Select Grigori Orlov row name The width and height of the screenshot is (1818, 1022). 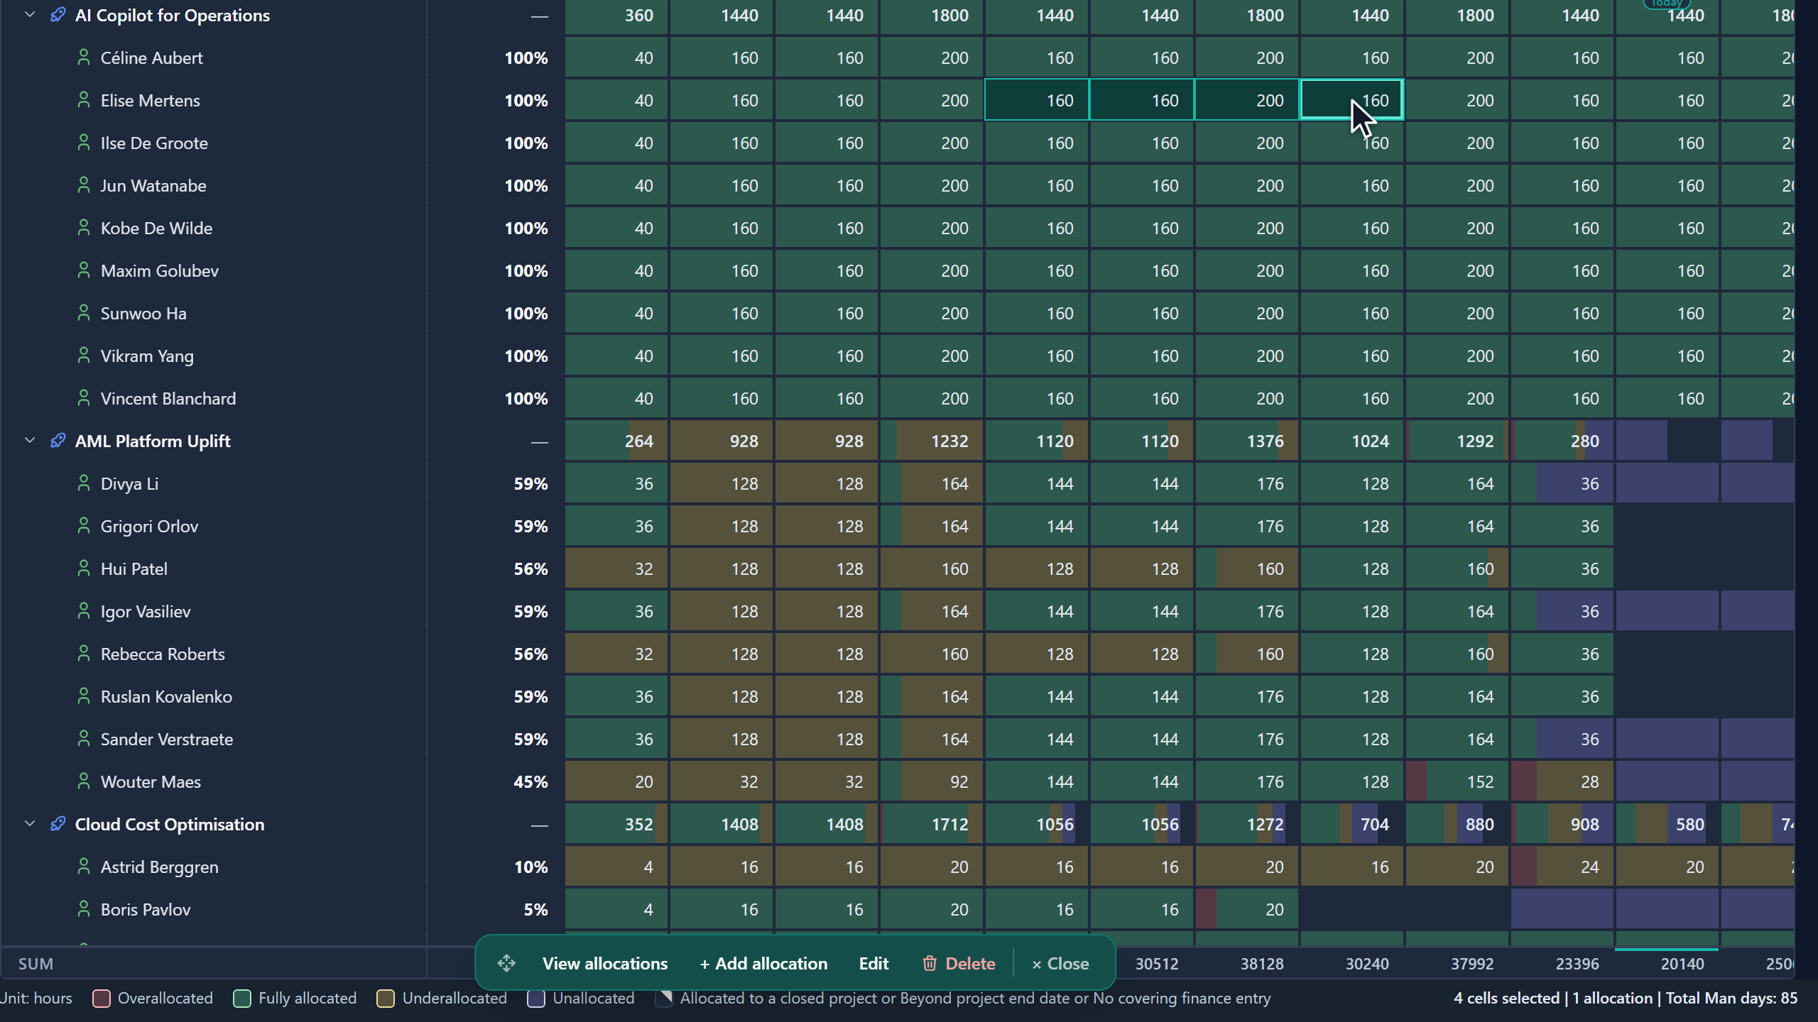click(149, 526)
